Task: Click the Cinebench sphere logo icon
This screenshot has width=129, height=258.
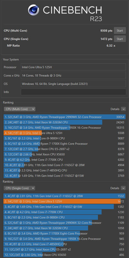Action: click(34, 10)
